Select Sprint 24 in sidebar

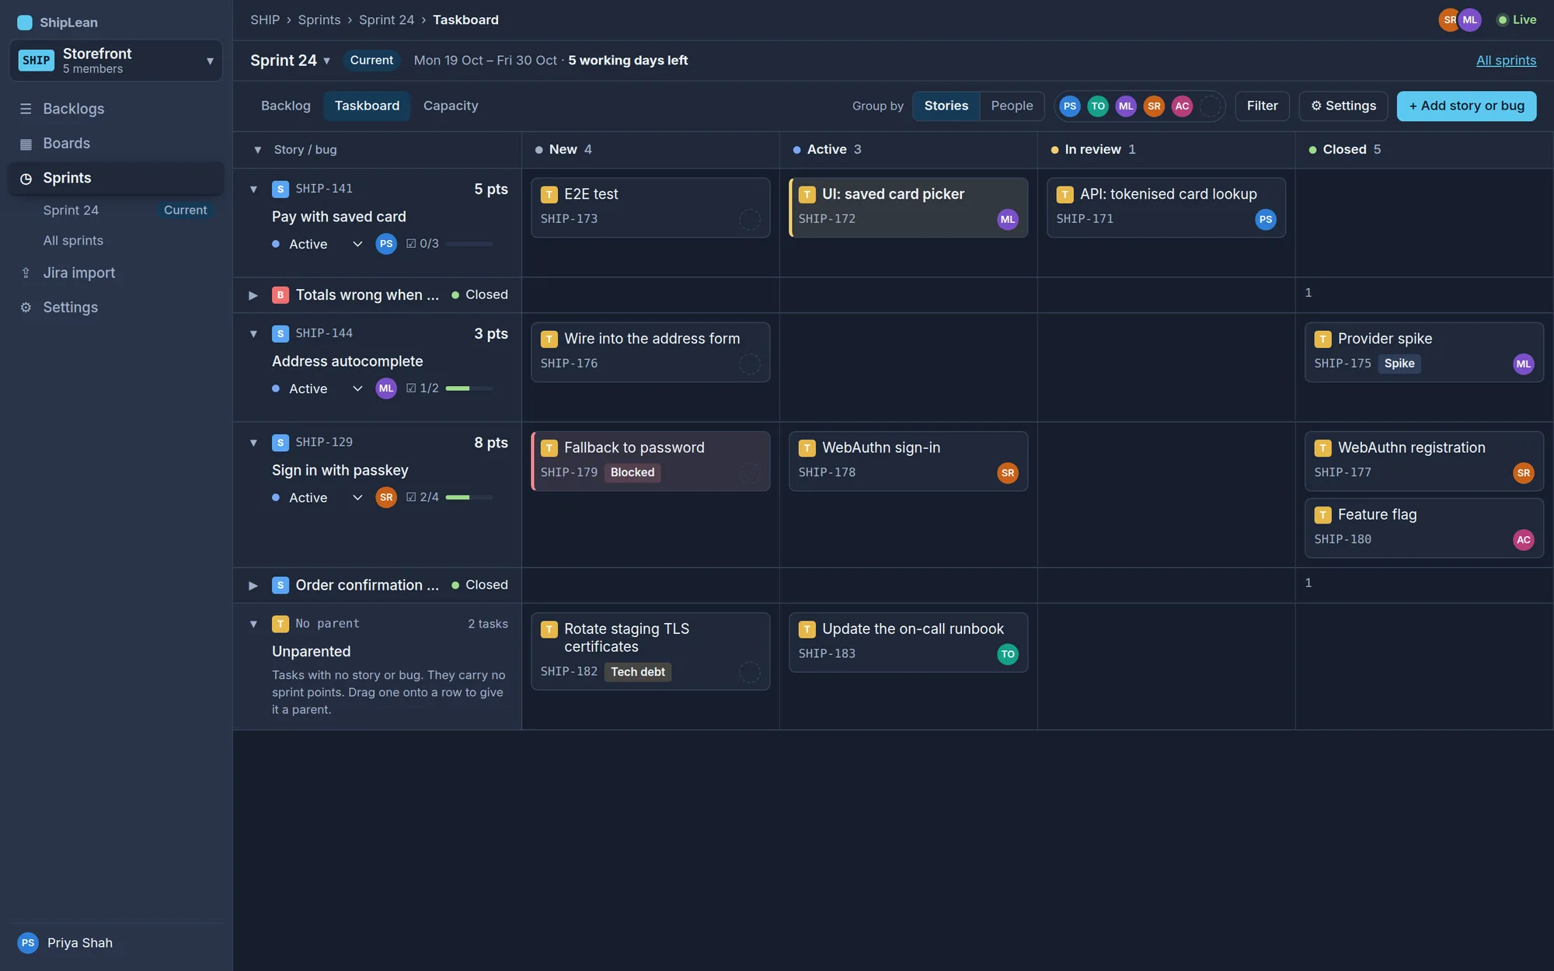coord(117,211)
